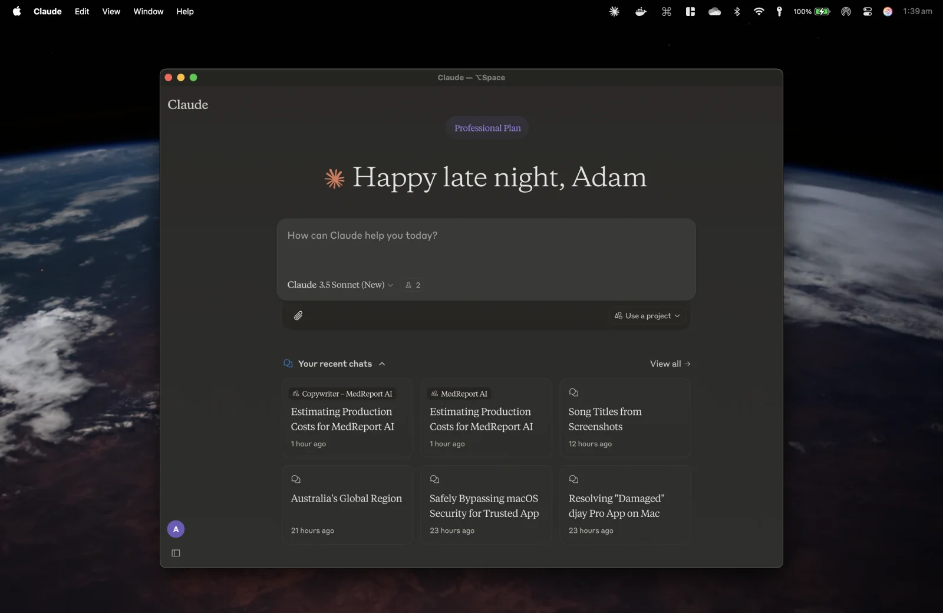Click the flask icon with count 2

tap(413, 285)
